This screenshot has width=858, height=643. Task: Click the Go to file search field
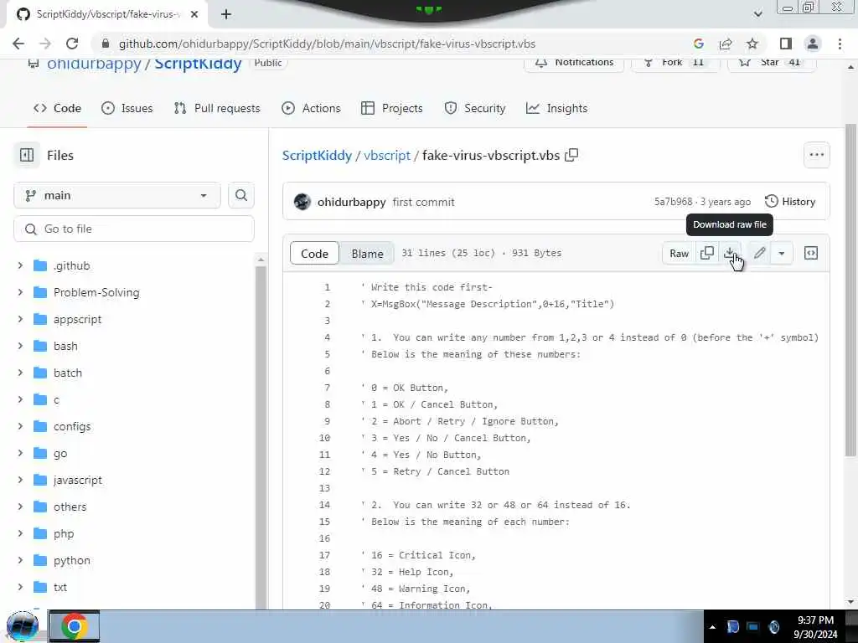(x=134, y=229)
